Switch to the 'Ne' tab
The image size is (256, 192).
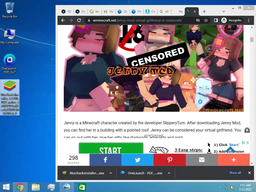pos(178,11)
